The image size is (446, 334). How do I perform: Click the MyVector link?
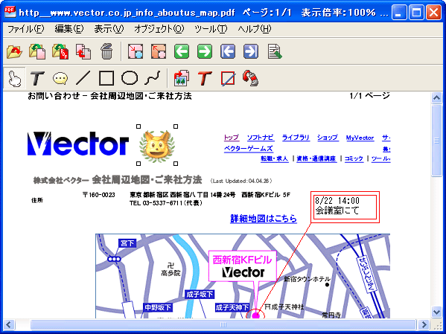360,138
